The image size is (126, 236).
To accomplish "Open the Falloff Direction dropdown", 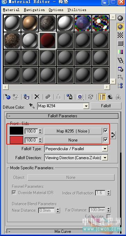I will (x=105, y=158).
